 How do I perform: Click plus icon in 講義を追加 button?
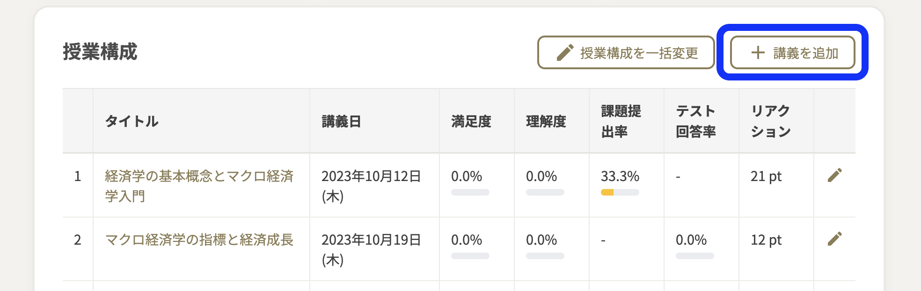[x=758, y=53]
